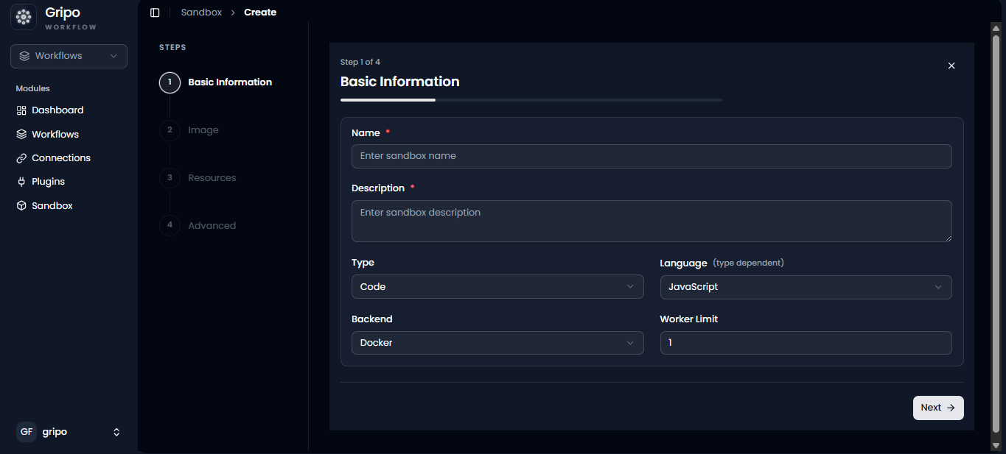Screen dimensions: 1006x454
Task: Click the Connections link icon
Action: point(21,158)
